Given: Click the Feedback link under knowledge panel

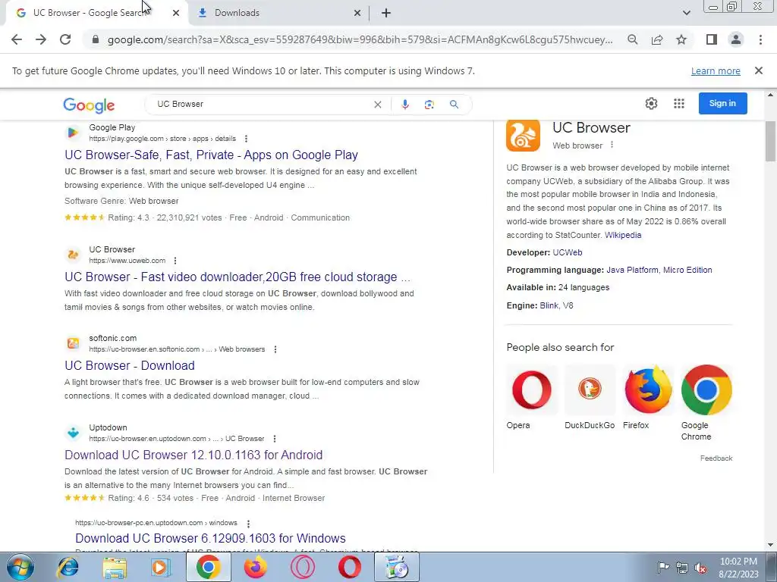Looking at the screenshot, I should tap(716, 458).
